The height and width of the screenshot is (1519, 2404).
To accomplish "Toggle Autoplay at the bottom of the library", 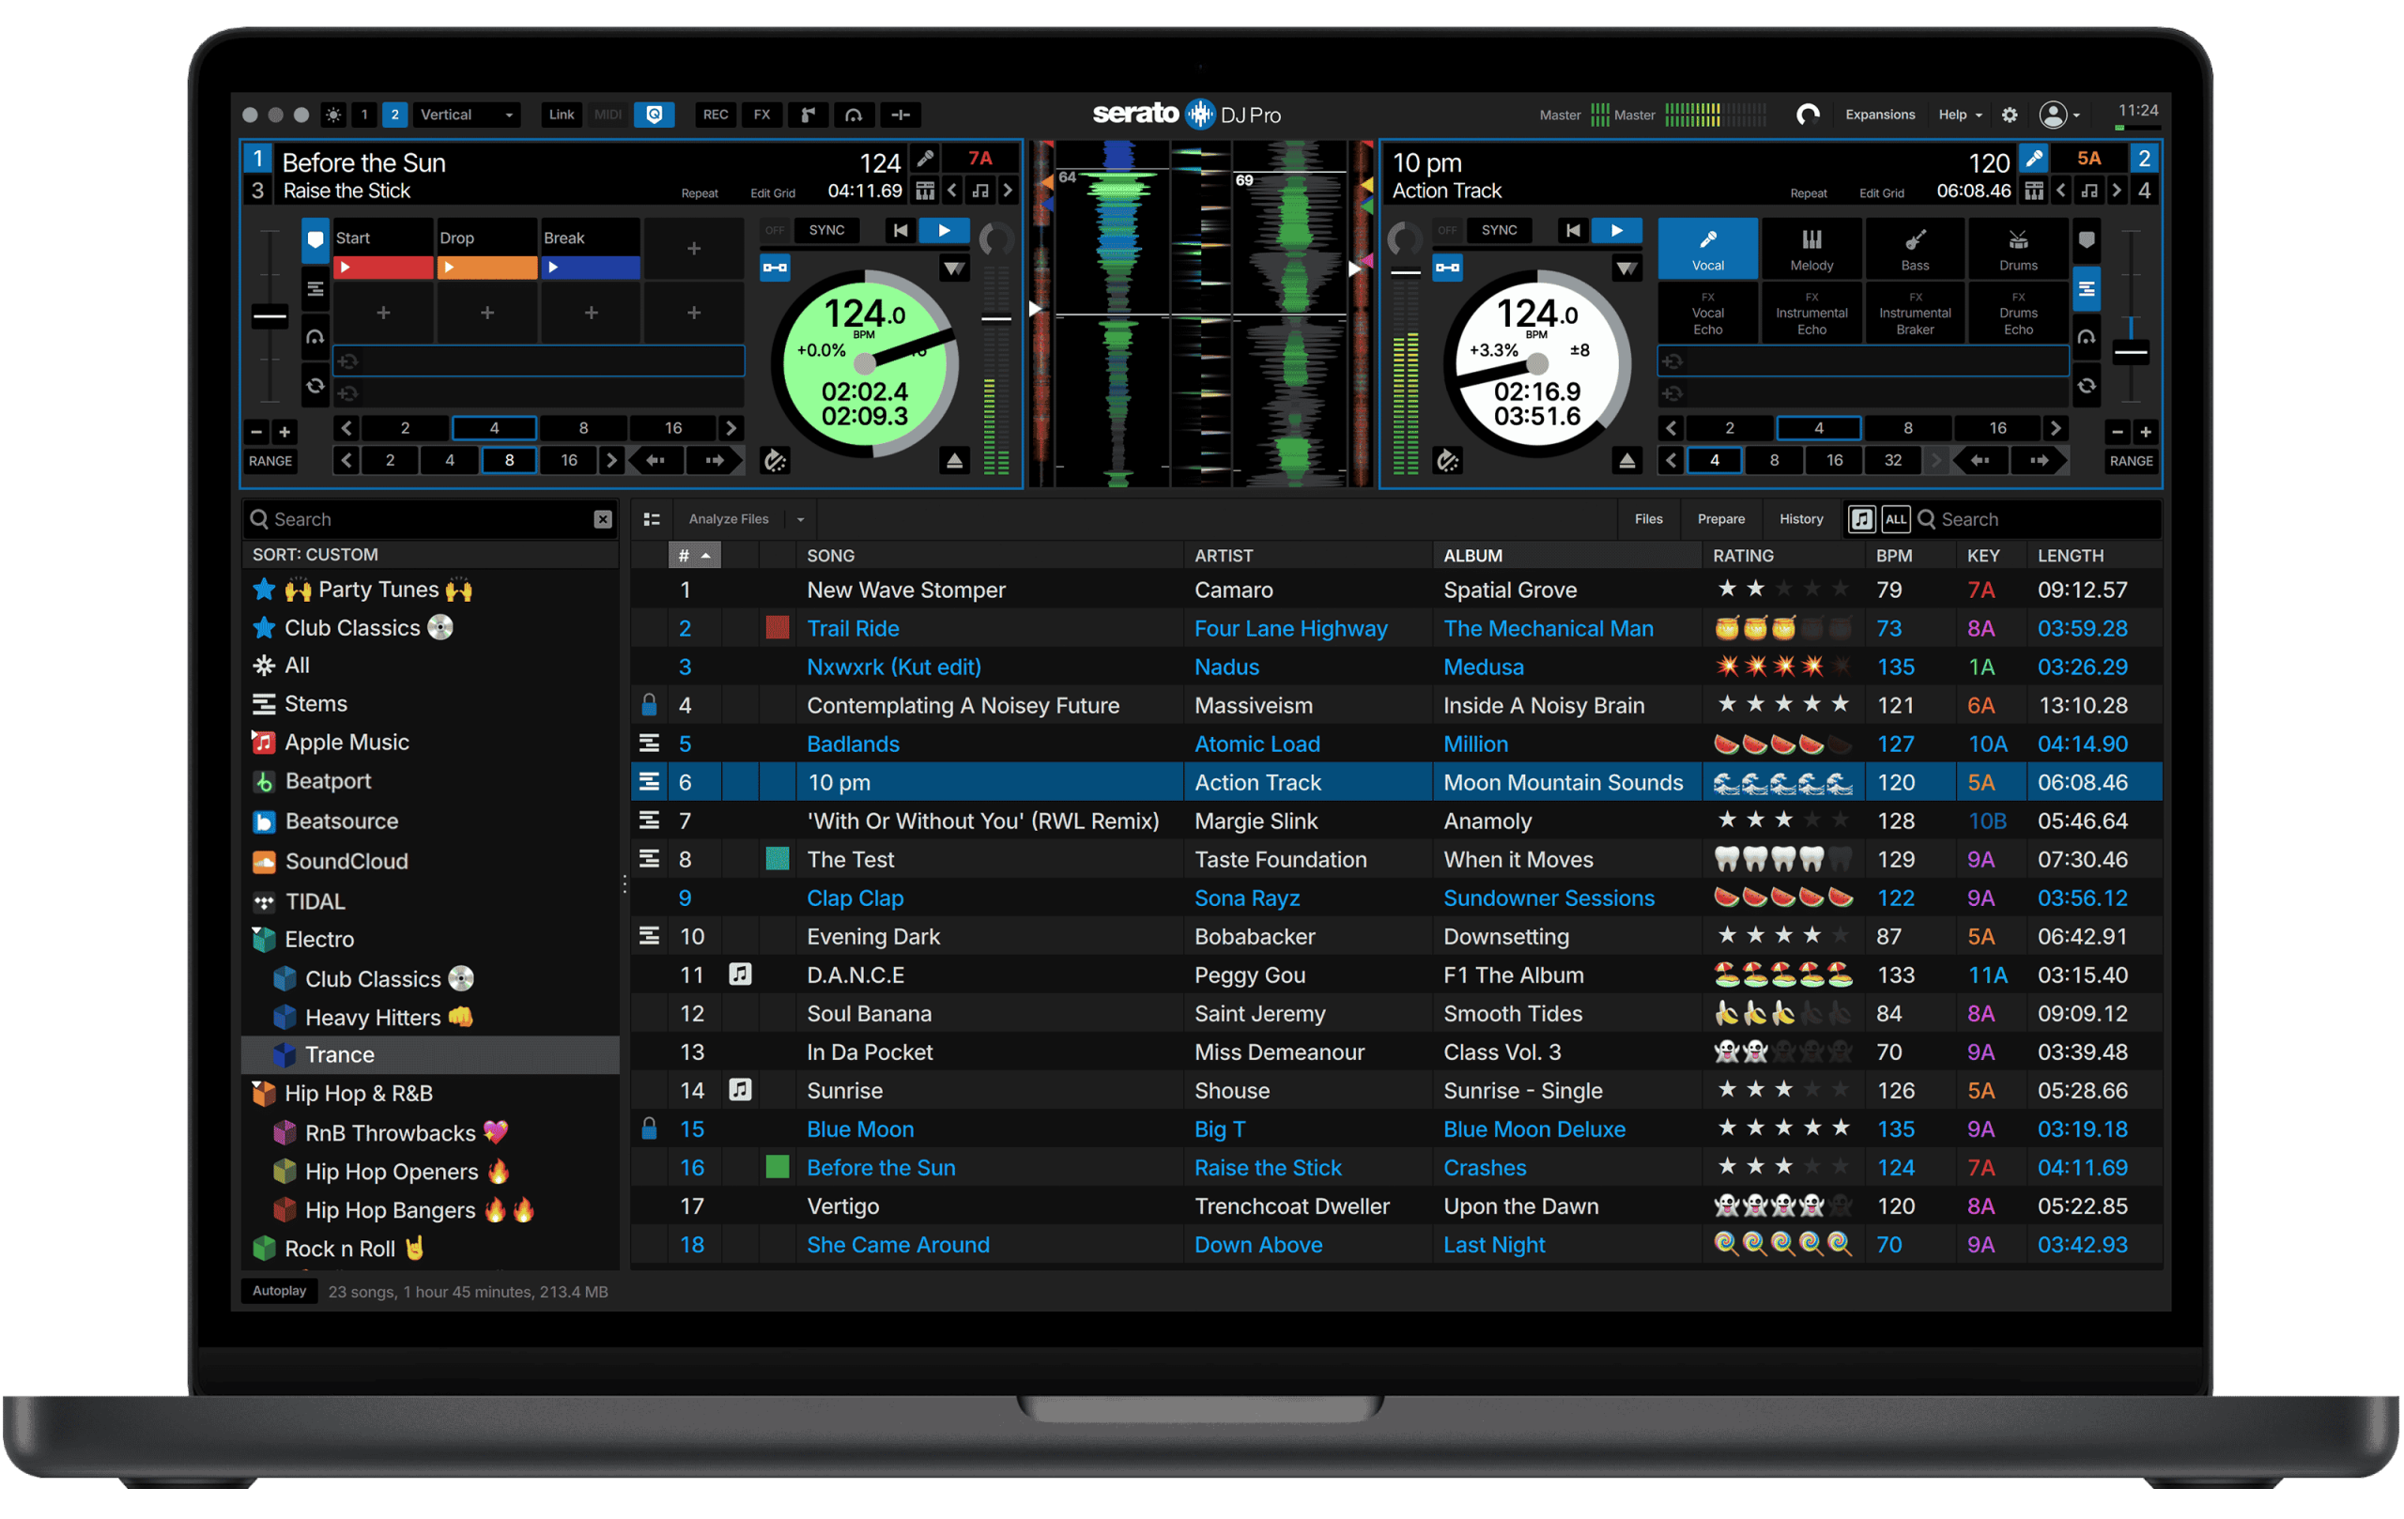I will pyautogui.click(x=279, y=1291).
